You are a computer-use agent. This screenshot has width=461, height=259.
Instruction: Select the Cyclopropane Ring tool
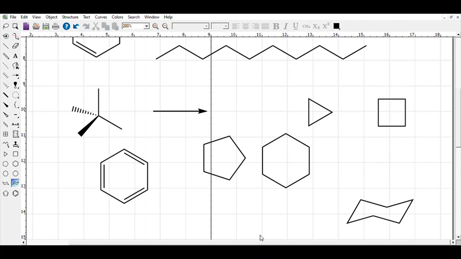[6, 154]
